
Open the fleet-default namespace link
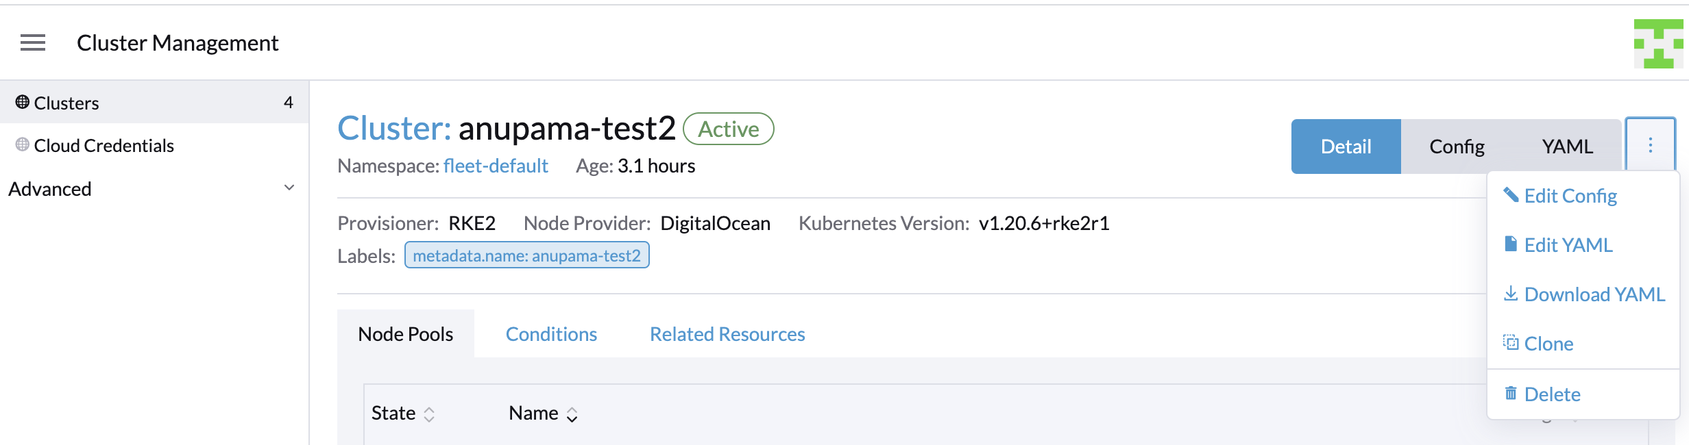coord(495,165)
